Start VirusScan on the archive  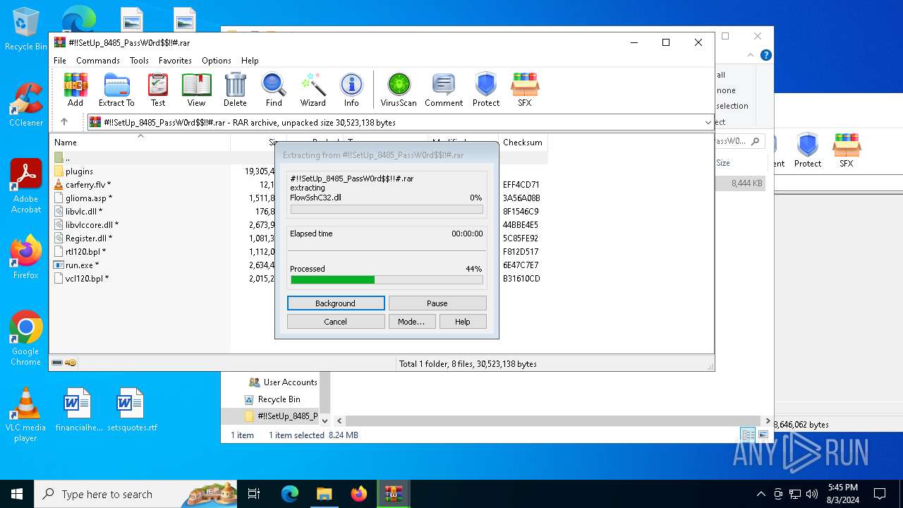click(x=399, y=90)
